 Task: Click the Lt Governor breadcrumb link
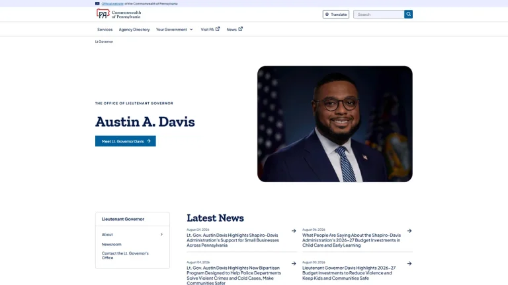point(104,42)
